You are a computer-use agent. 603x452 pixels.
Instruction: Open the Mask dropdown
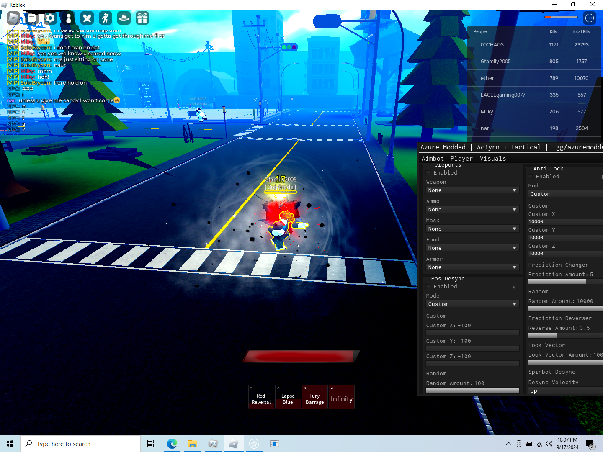tap(472, 229)
